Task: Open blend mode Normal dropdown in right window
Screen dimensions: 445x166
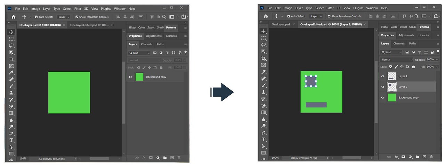Action: (396, 60)
